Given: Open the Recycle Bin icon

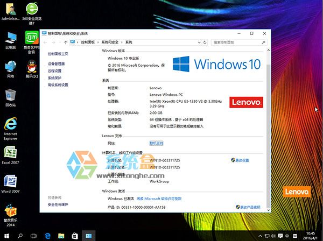Looking at the screenshot, I should coord(10,98).
